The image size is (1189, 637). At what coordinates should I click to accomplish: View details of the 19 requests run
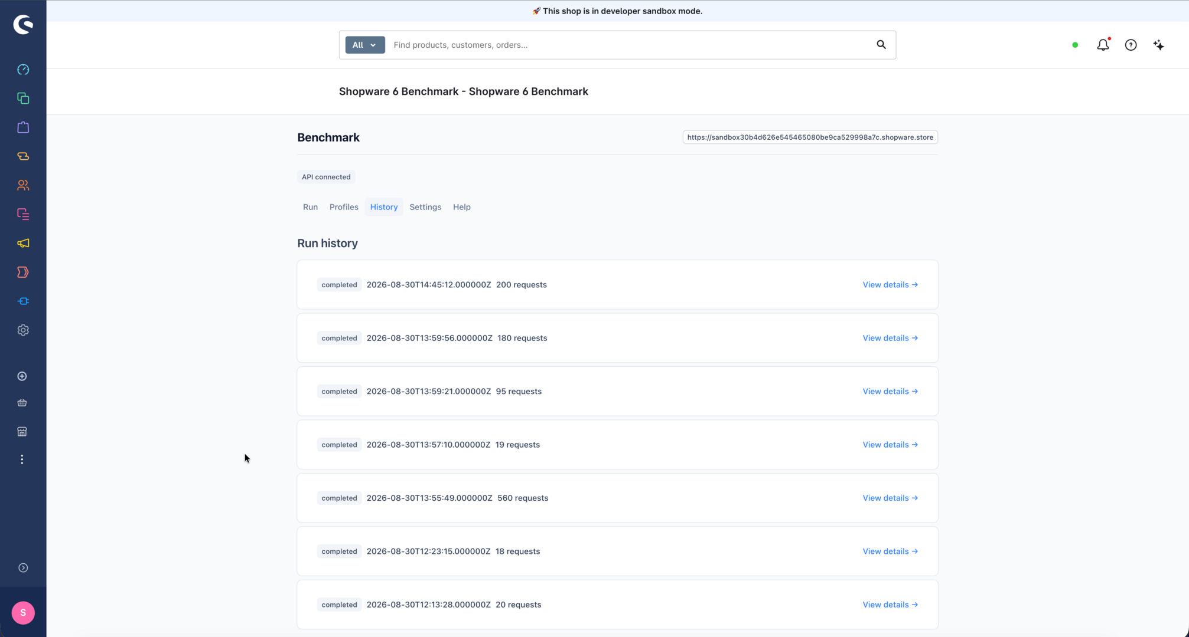890,445
